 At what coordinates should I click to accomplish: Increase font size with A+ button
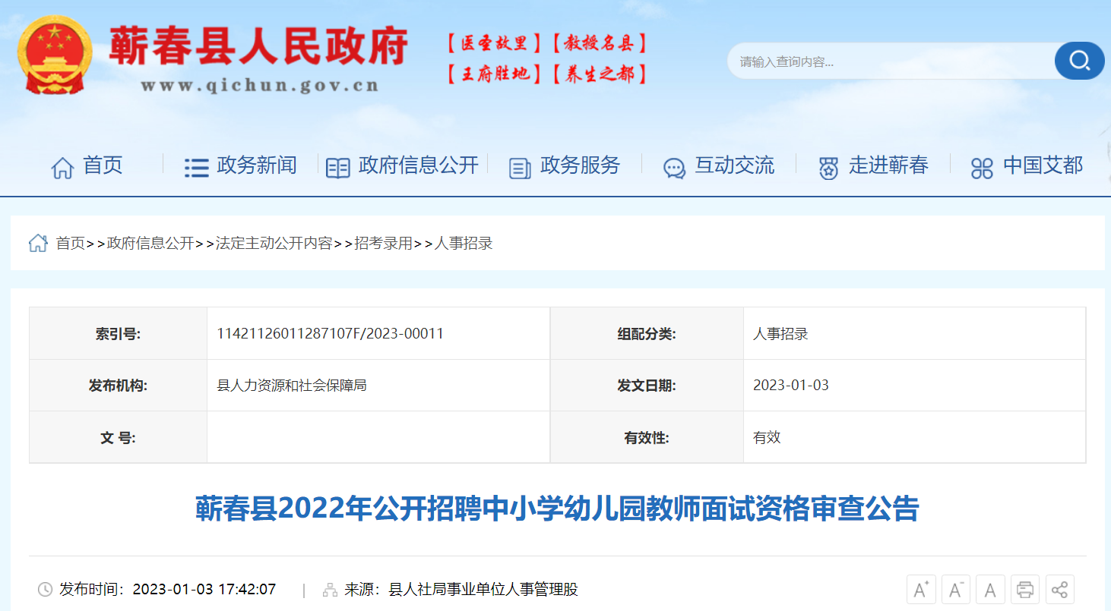pos(921,590)
